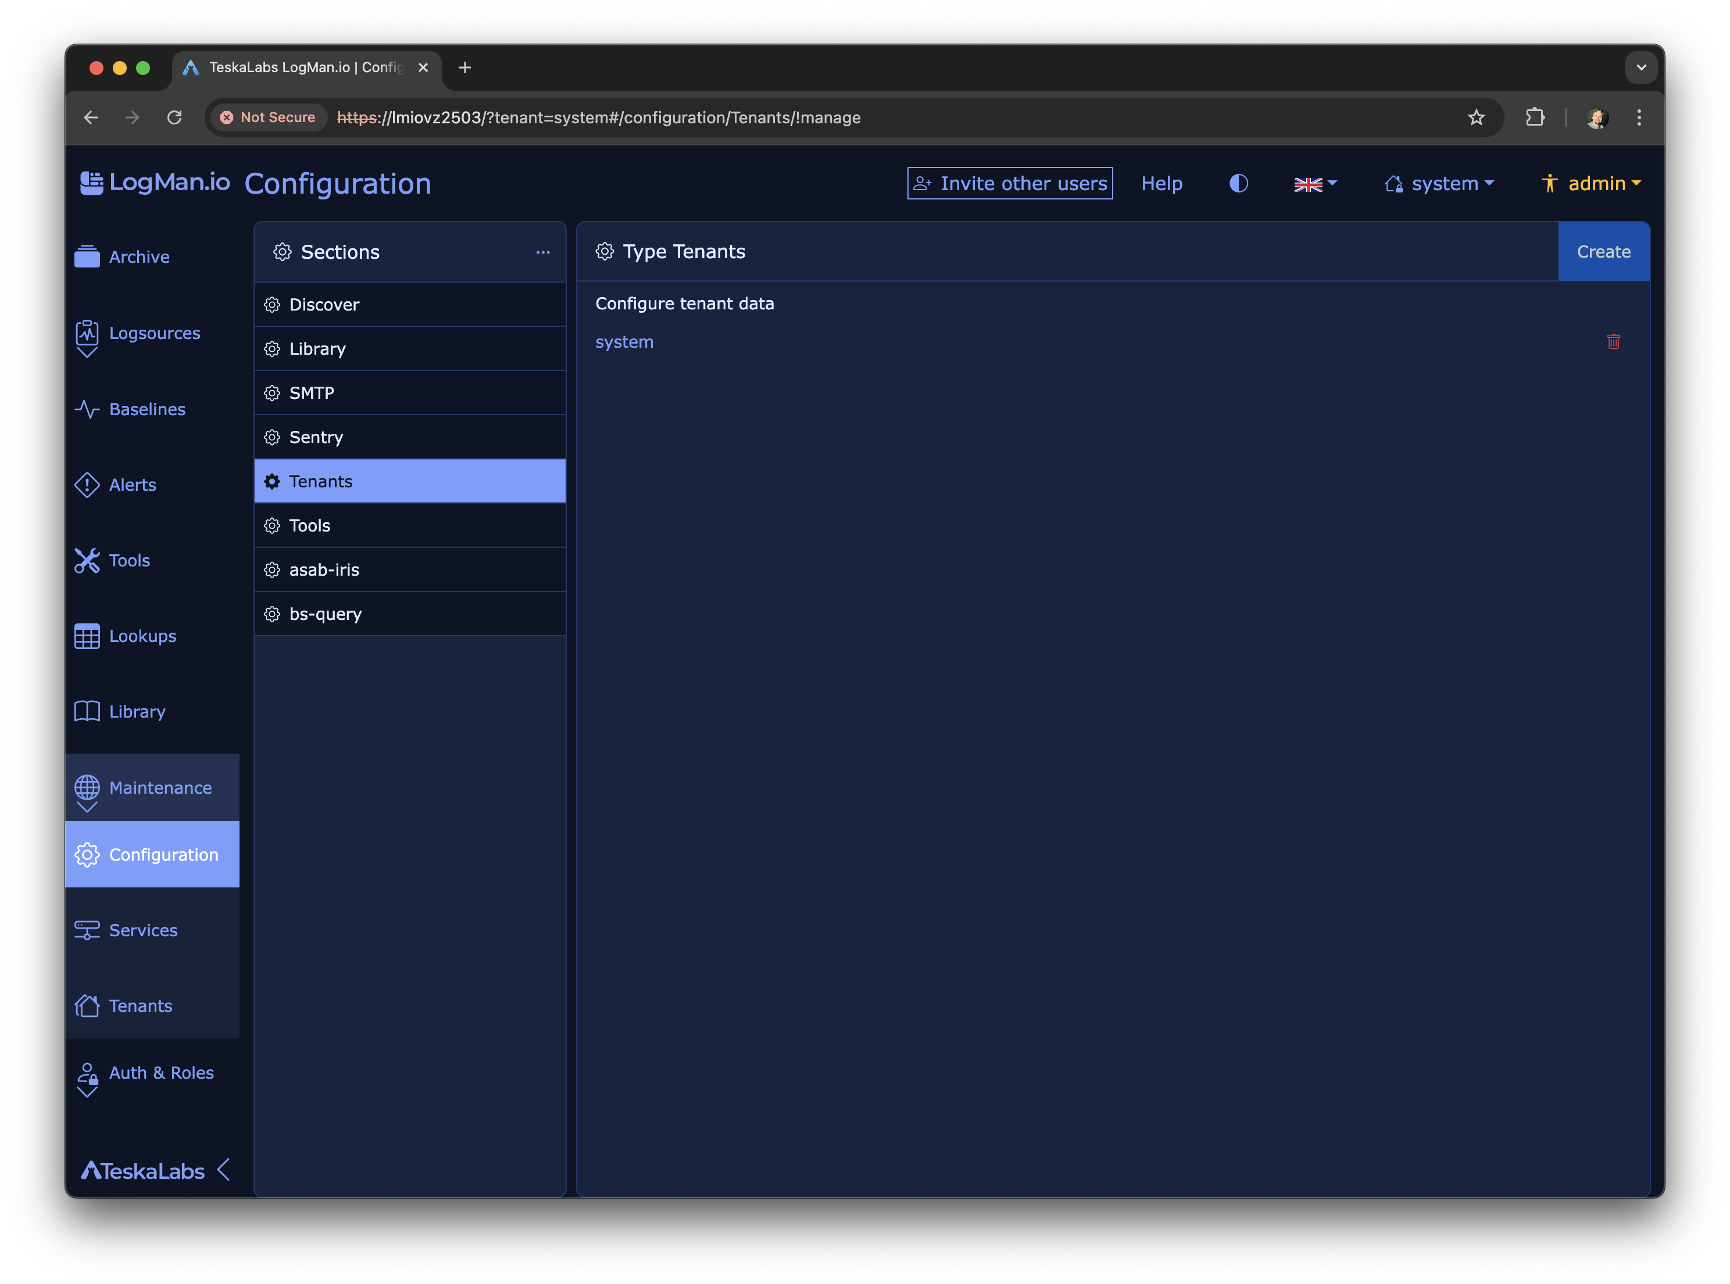Open the language flag dropdown
The image size is (1730, 1284).
pos(1314,184)
